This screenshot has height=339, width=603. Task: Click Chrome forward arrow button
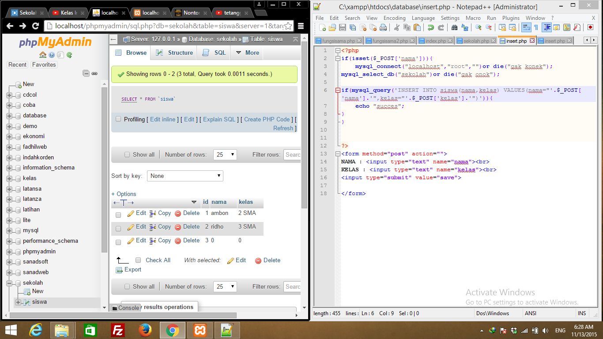coord(23,26)
